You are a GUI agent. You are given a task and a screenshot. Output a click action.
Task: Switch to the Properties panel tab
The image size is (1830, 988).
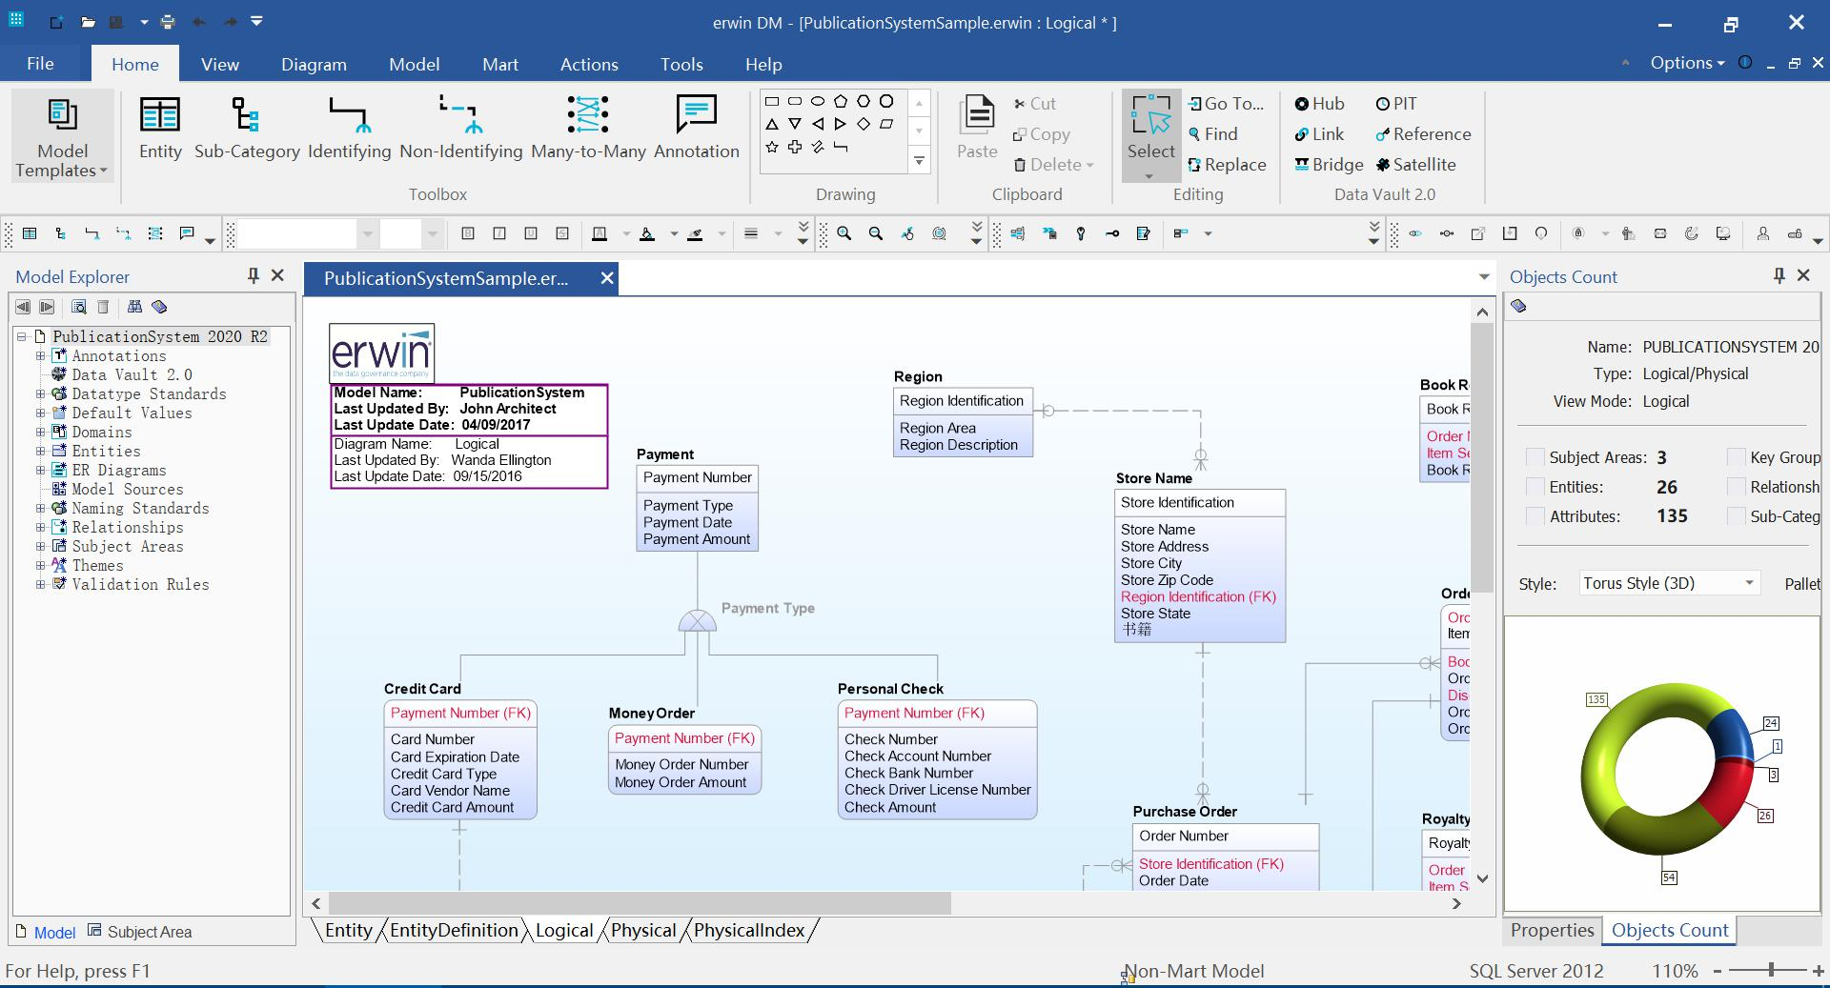coord(1552,931)
